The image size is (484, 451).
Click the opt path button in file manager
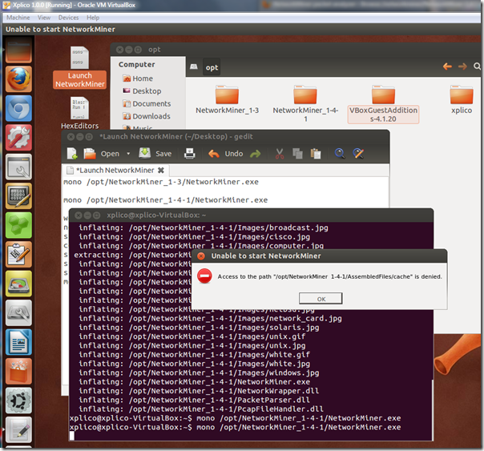212,67
